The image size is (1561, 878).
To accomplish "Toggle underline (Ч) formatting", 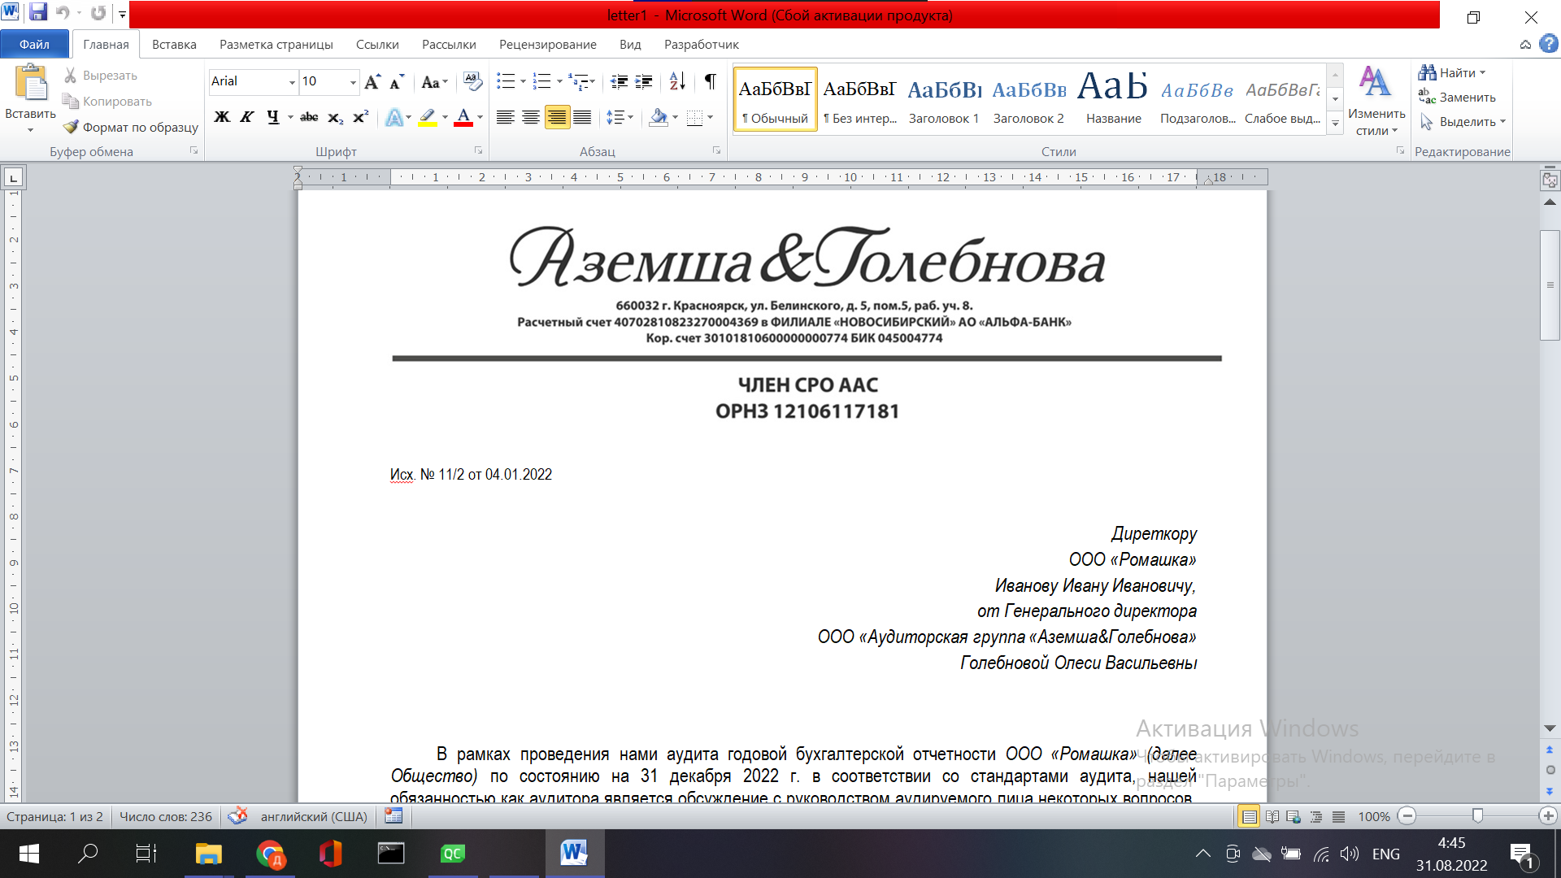I will point(273,118).
